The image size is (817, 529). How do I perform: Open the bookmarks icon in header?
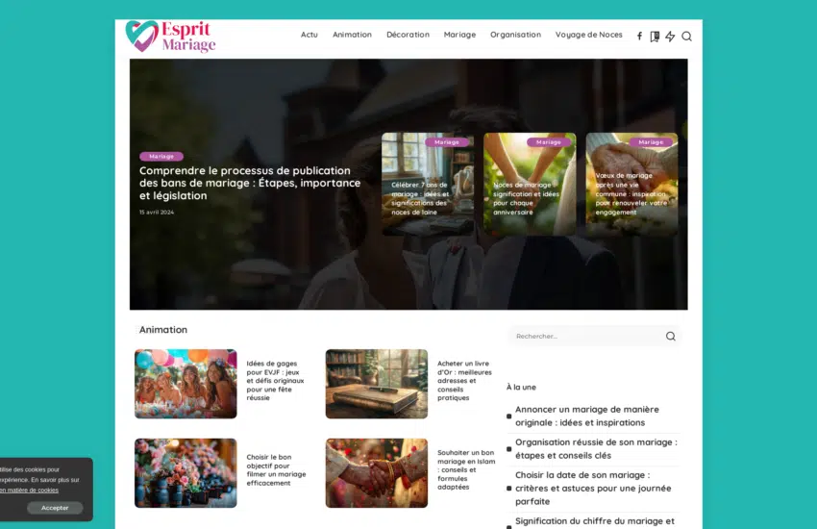(x=655, y=37)
